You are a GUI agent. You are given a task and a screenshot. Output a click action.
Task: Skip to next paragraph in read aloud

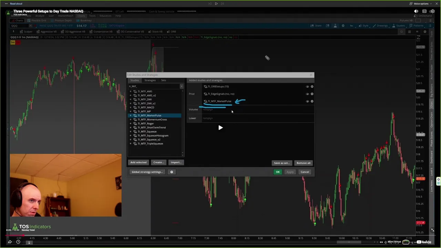click(x=223, y=3)
